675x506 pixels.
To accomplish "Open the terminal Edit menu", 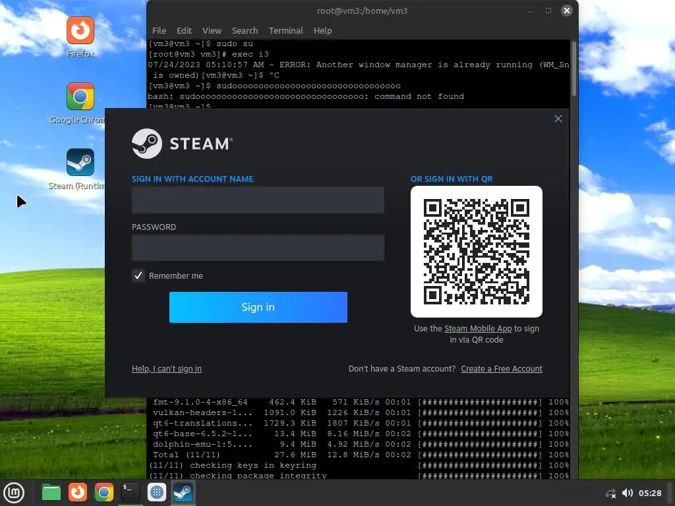I will tap(184, 30).
